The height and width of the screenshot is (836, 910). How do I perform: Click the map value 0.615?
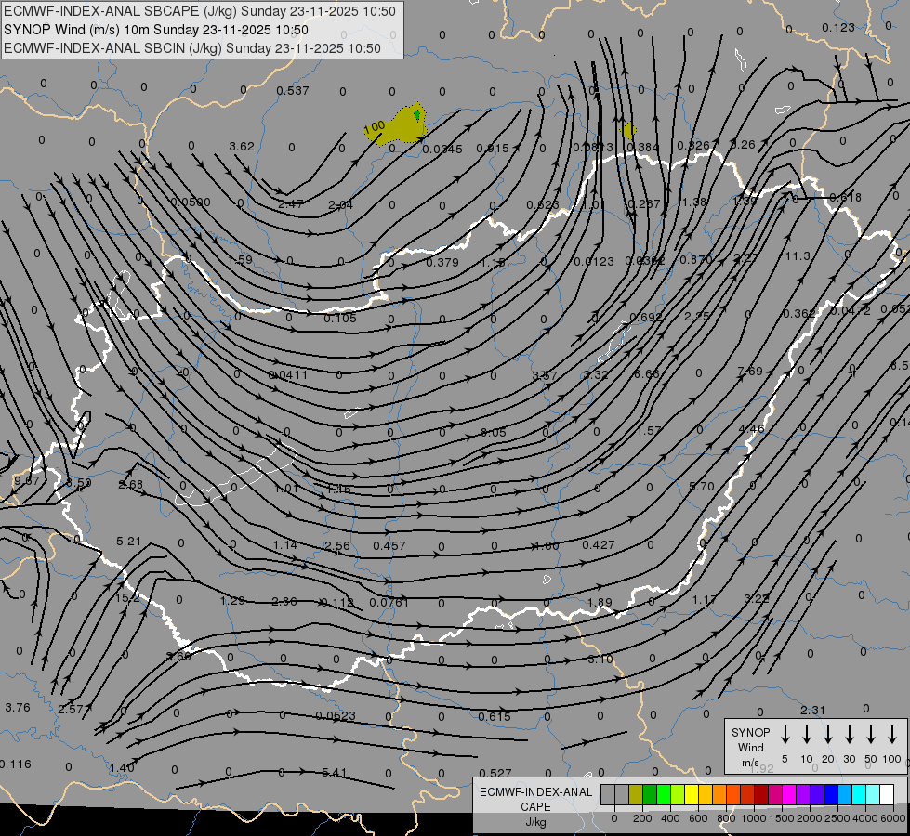[495, 716]
